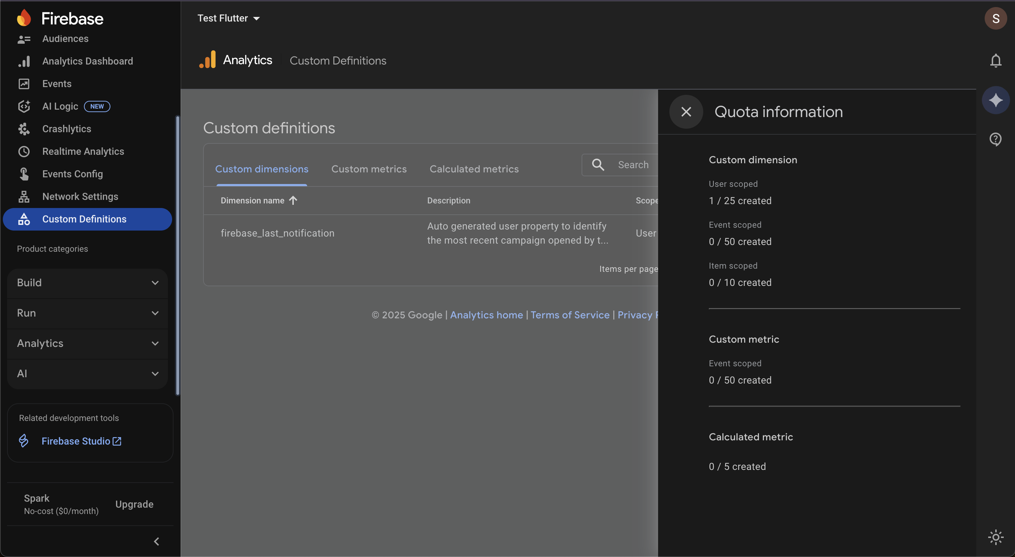The height and width of the screenshot is (557, 1015).
Task: Switch to the Custom metrics tab
Action: tap(369, 169)
